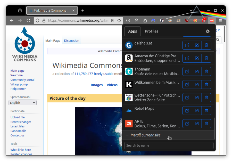
Task: Click the PWA extension toolbar icon
Action: 212,20
